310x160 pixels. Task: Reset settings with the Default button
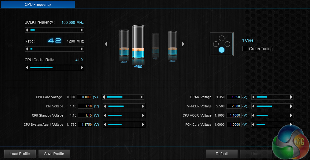tap(222, 154)
